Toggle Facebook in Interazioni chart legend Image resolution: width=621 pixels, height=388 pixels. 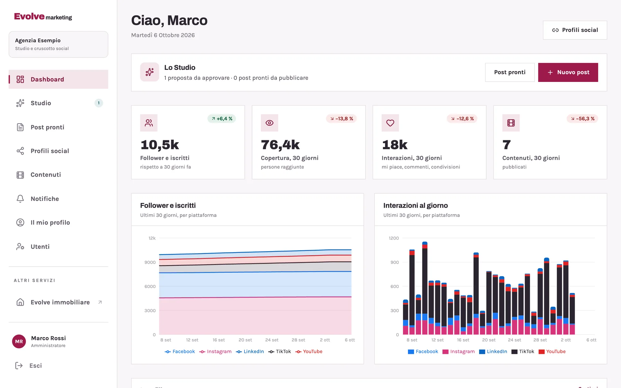423,351
